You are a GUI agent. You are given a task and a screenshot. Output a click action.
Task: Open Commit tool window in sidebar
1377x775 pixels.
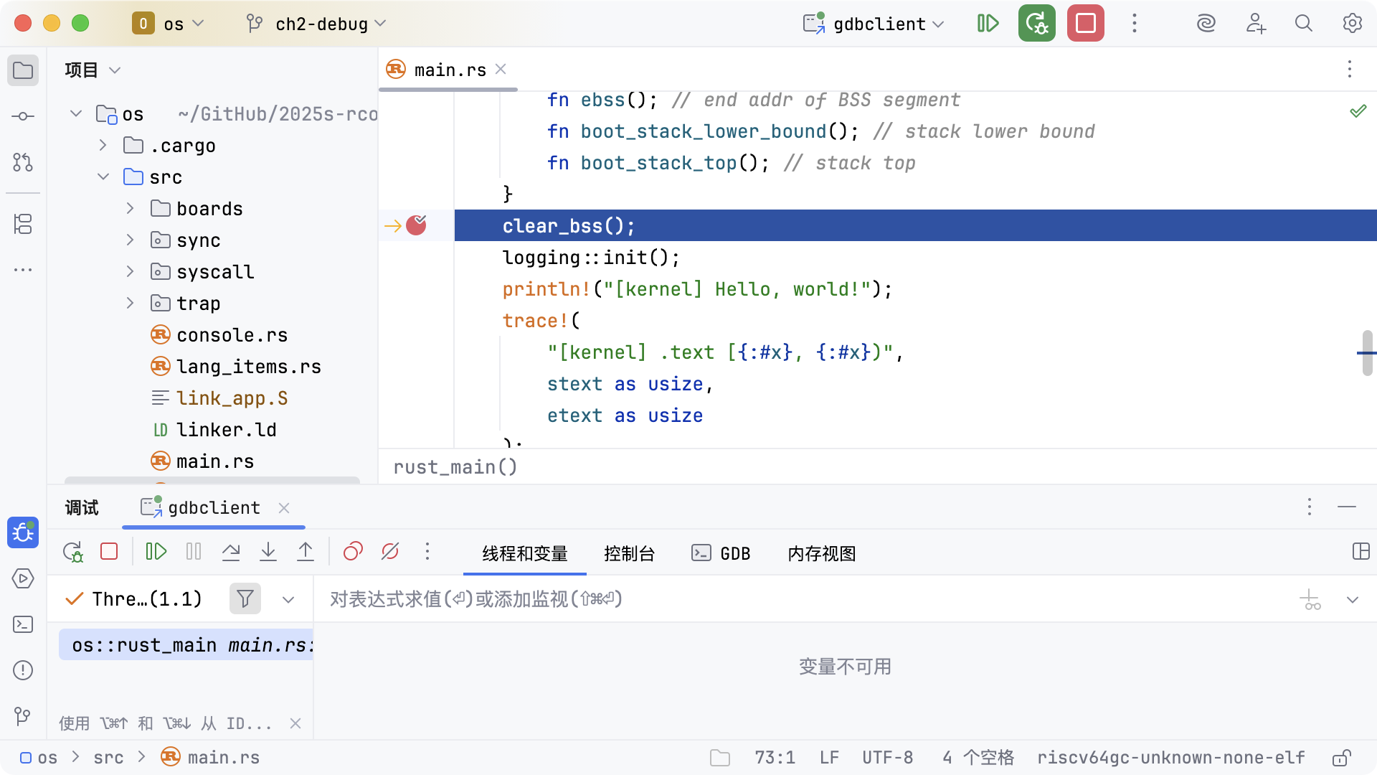pos(23,116)
